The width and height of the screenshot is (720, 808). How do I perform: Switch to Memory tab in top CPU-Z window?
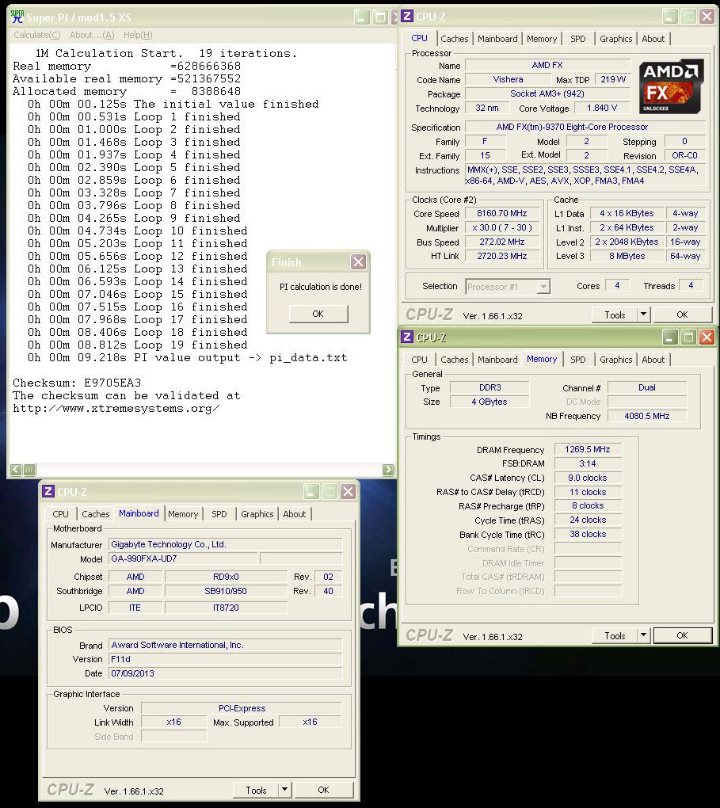click(x=541, y=39)
